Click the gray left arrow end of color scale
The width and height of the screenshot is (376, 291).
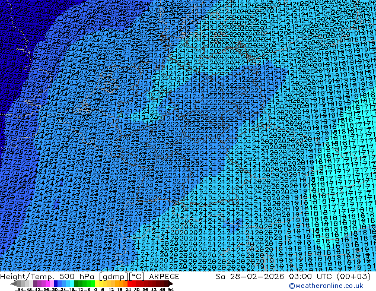(14, 284)
